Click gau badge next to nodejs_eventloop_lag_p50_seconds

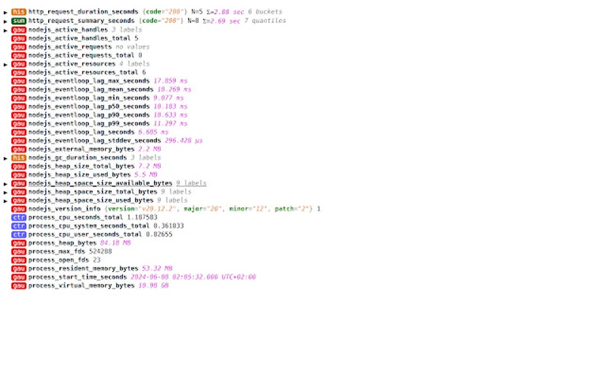coord(18,106)
